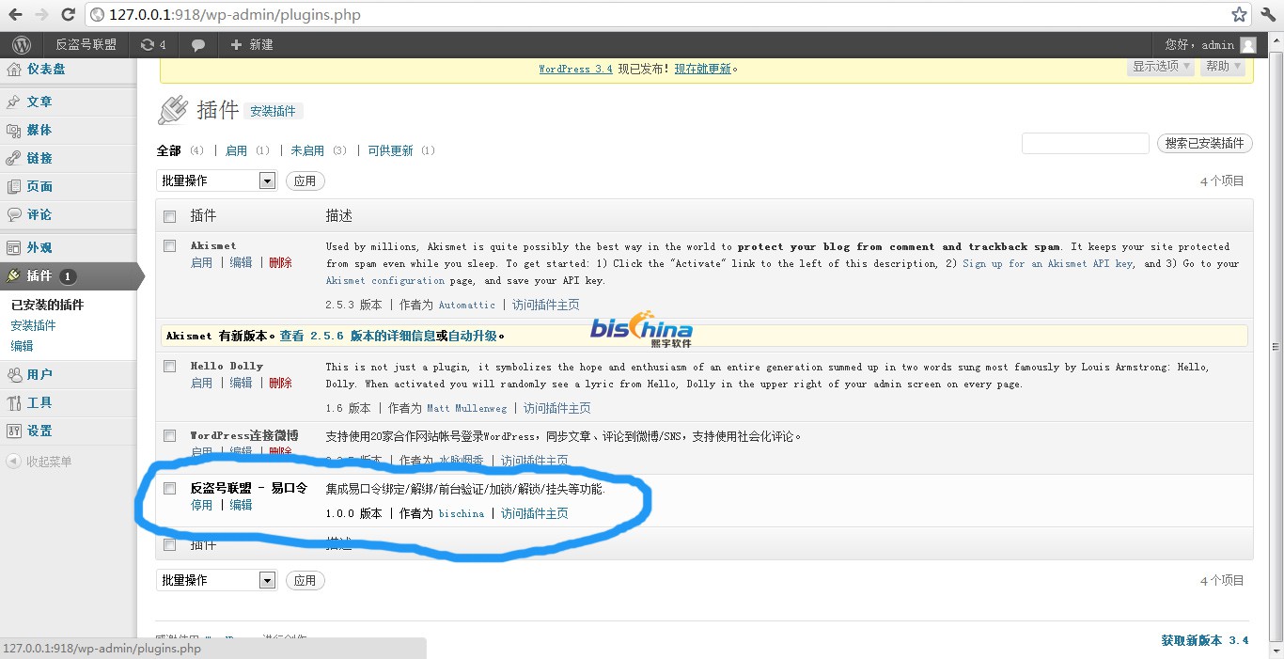Click the 搜索已安装插件 search button
The height and width of the screenshot is (659, 1284).
[1205, 143]
